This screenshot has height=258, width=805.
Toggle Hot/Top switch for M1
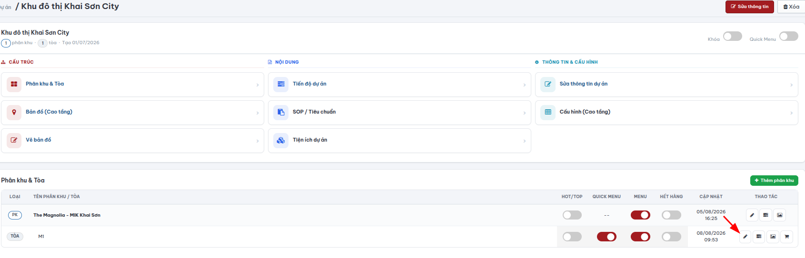click(x=572, y=237)
